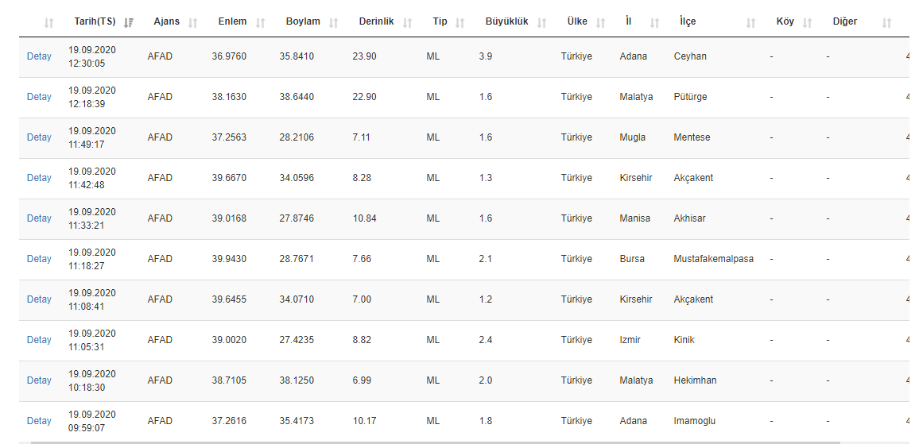919x444 pixels.
Task: Open Detay for Izmir Kinik earthquake
Action: [x=39, y=340]
